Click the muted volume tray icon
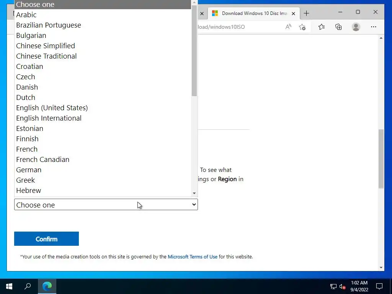 [x=343, y=286]
